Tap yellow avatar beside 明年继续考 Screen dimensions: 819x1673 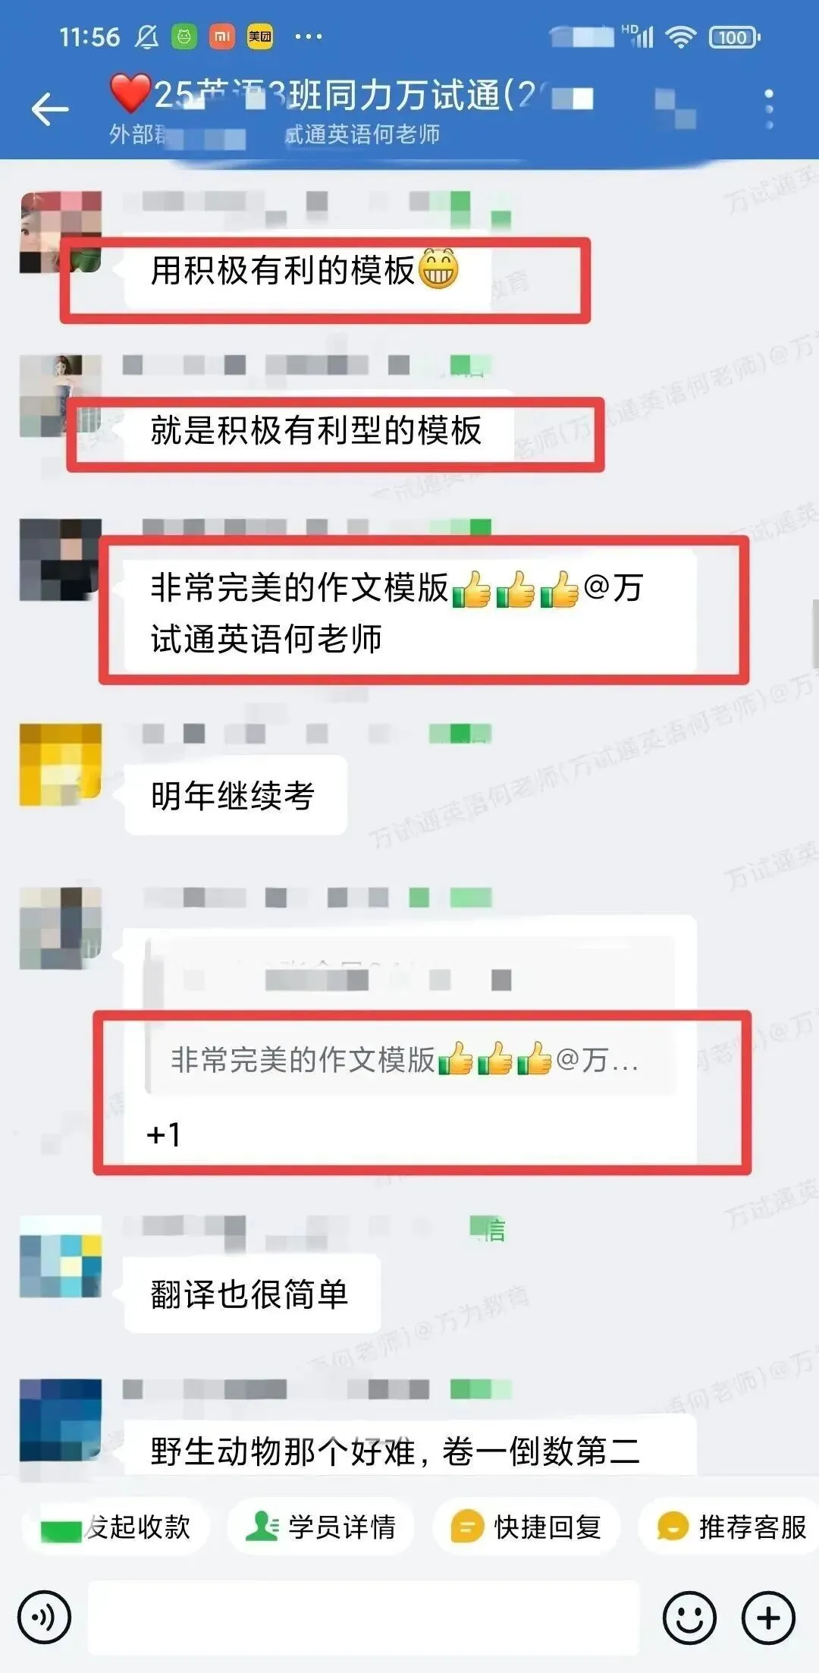click(61, 764)
